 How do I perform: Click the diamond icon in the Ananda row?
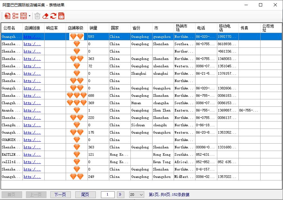pos(77,110)
